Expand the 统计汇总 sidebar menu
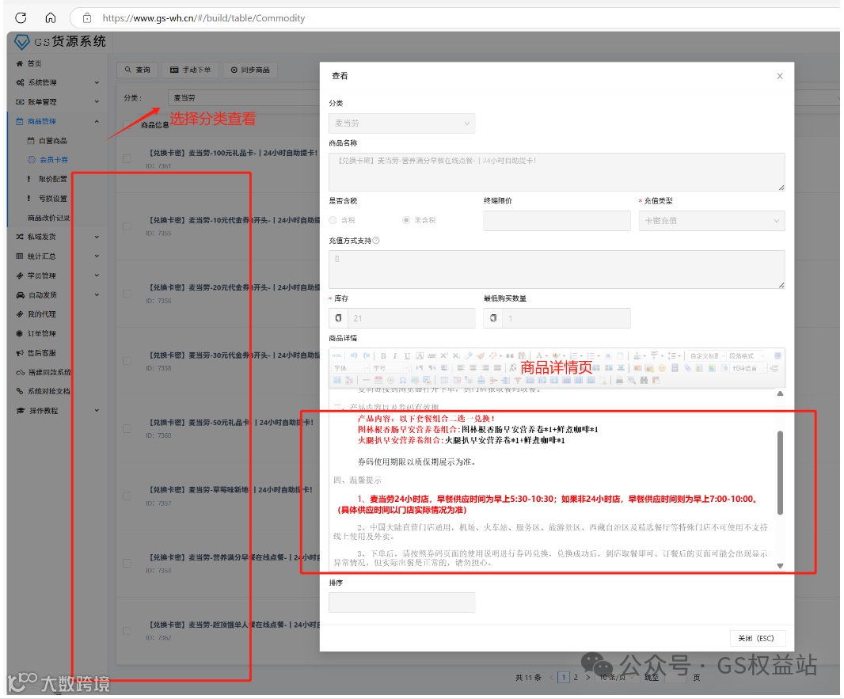The image size is (844, 699). (56, 256)
